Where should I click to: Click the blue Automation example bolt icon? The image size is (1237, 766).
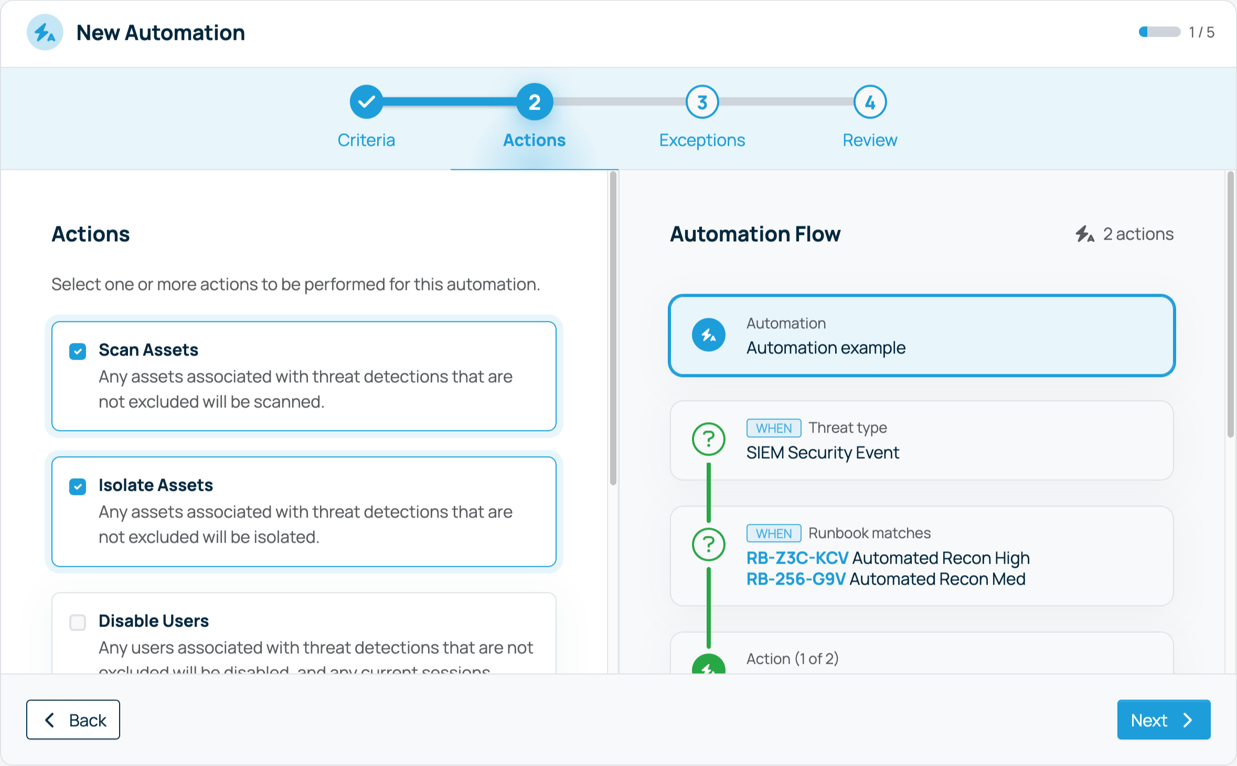click(x=708, y=335)
